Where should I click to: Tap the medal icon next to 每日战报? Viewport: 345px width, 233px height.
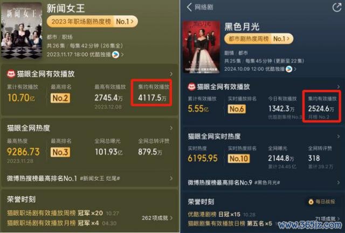click(311, 202)
